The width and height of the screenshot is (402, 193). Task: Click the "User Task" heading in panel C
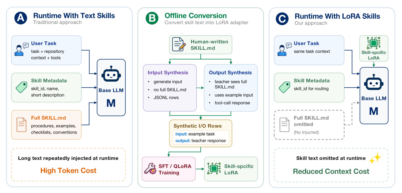(306, 43)
